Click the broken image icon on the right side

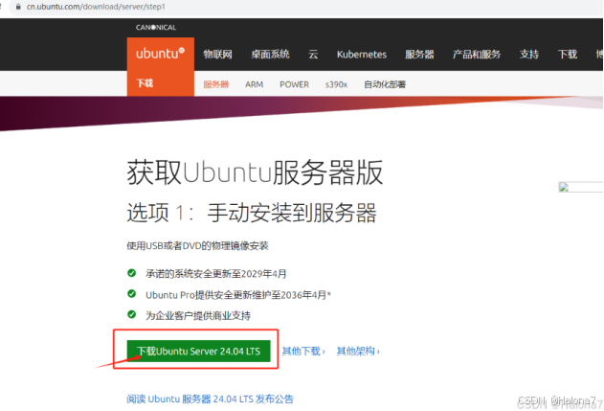click(564, 188)
